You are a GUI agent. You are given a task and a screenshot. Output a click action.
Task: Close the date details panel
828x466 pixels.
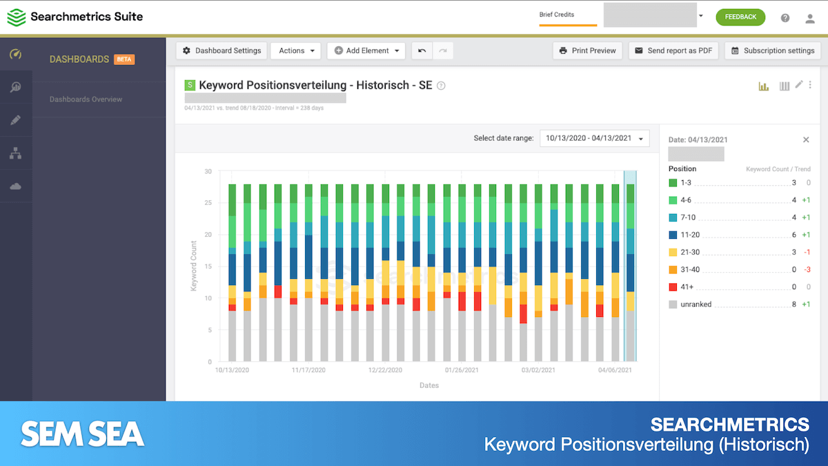[806, 139]
